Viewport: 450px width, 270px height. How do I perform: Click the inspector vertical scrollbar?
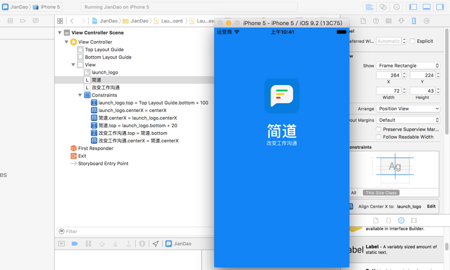point(447,82)
